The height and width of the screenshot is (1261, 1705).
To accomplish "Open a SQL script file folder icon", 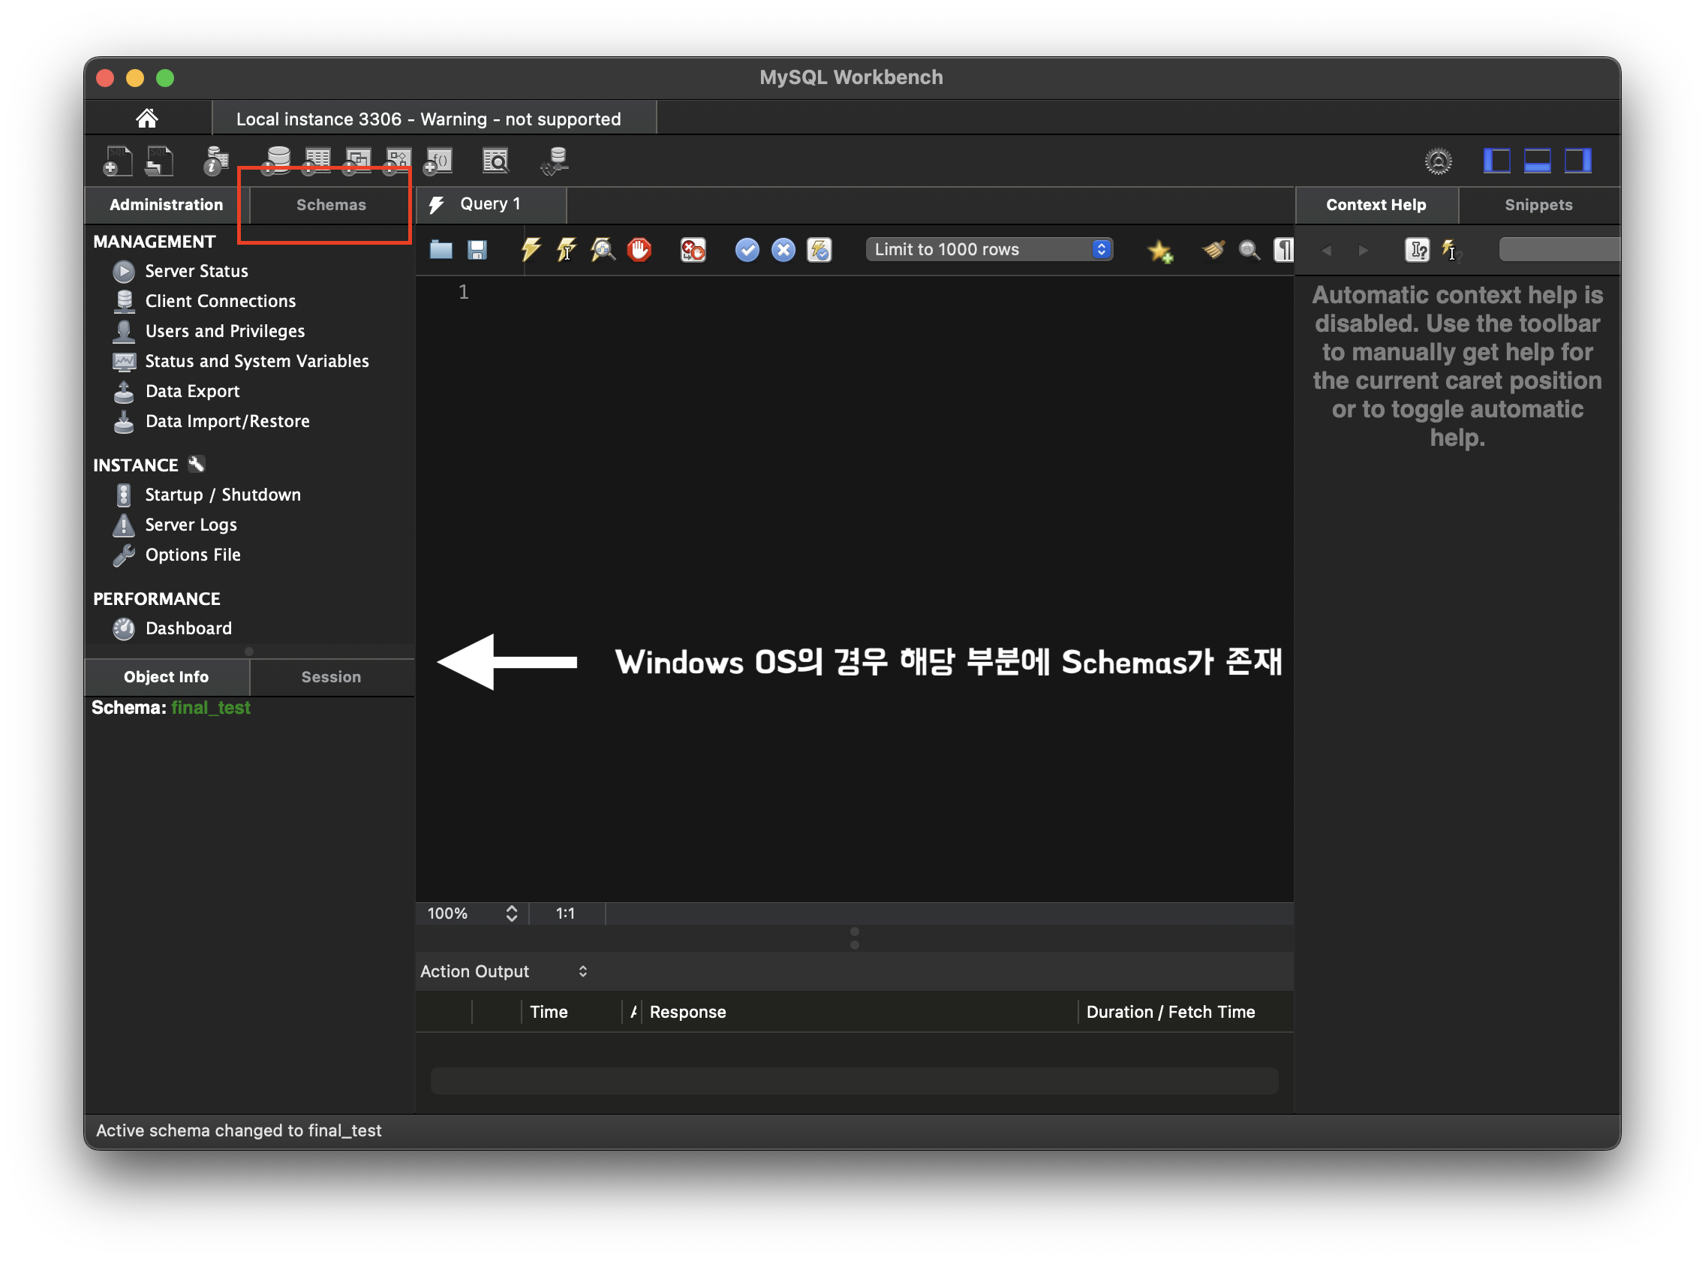I will click(x=441, y=250).
